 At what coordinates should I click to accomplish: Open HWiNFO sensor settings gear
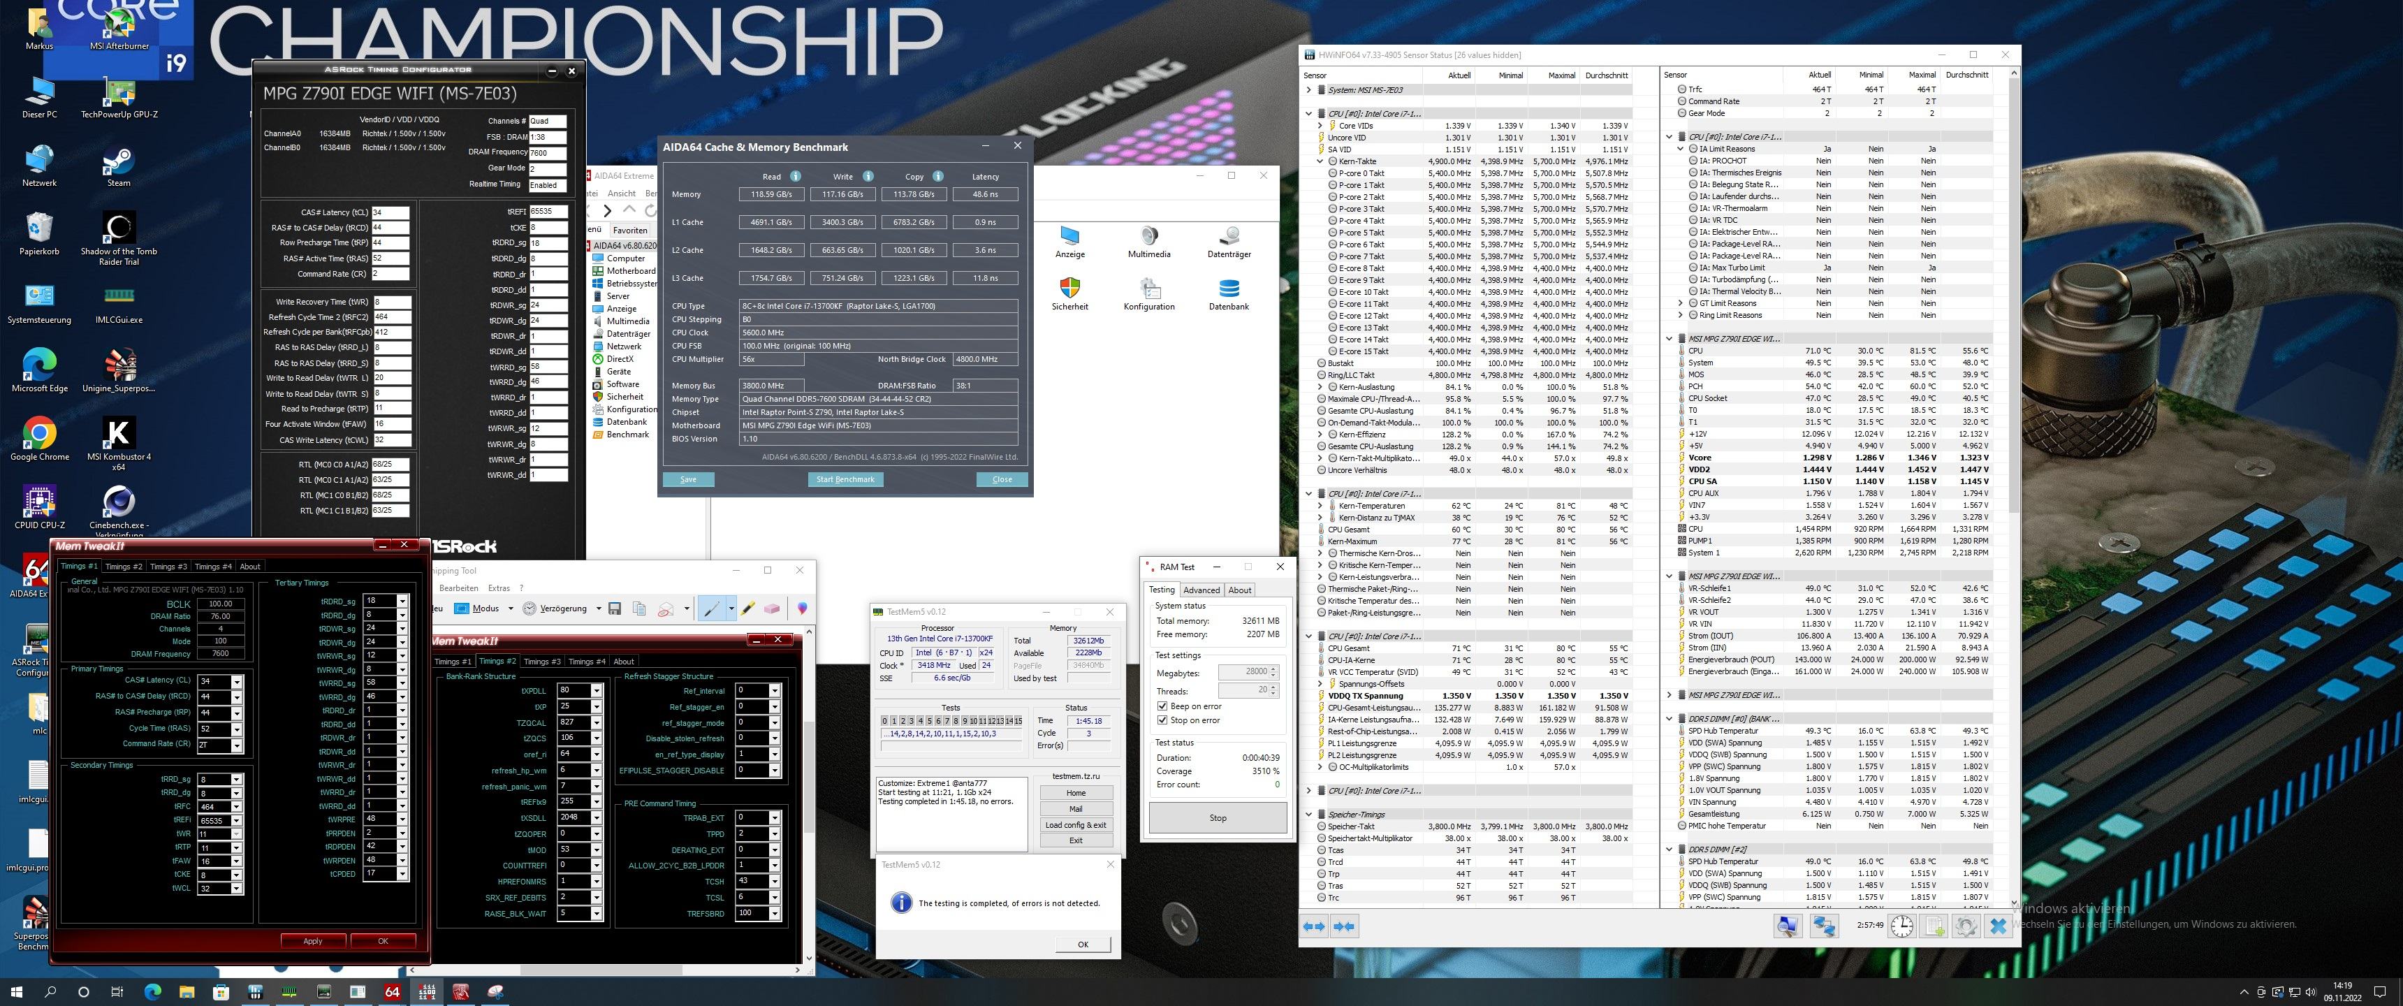pos(1966,926)
